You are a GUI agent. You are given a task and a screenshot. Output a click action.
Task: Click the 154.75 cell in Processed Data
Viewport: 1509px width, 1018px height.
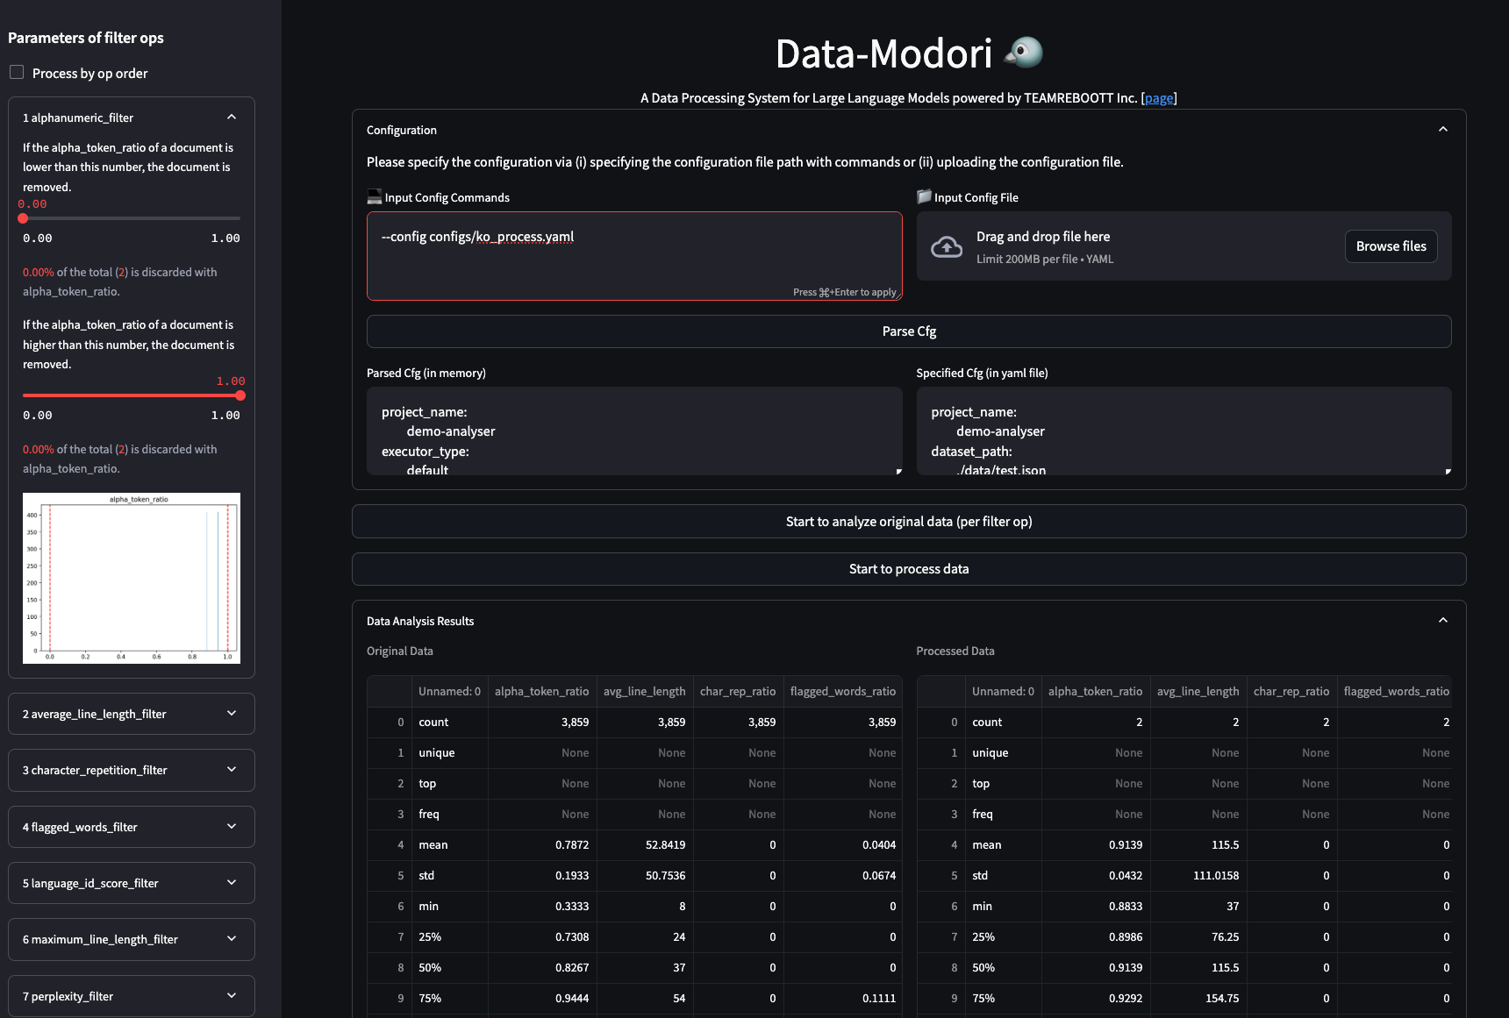click(1198, 999)
